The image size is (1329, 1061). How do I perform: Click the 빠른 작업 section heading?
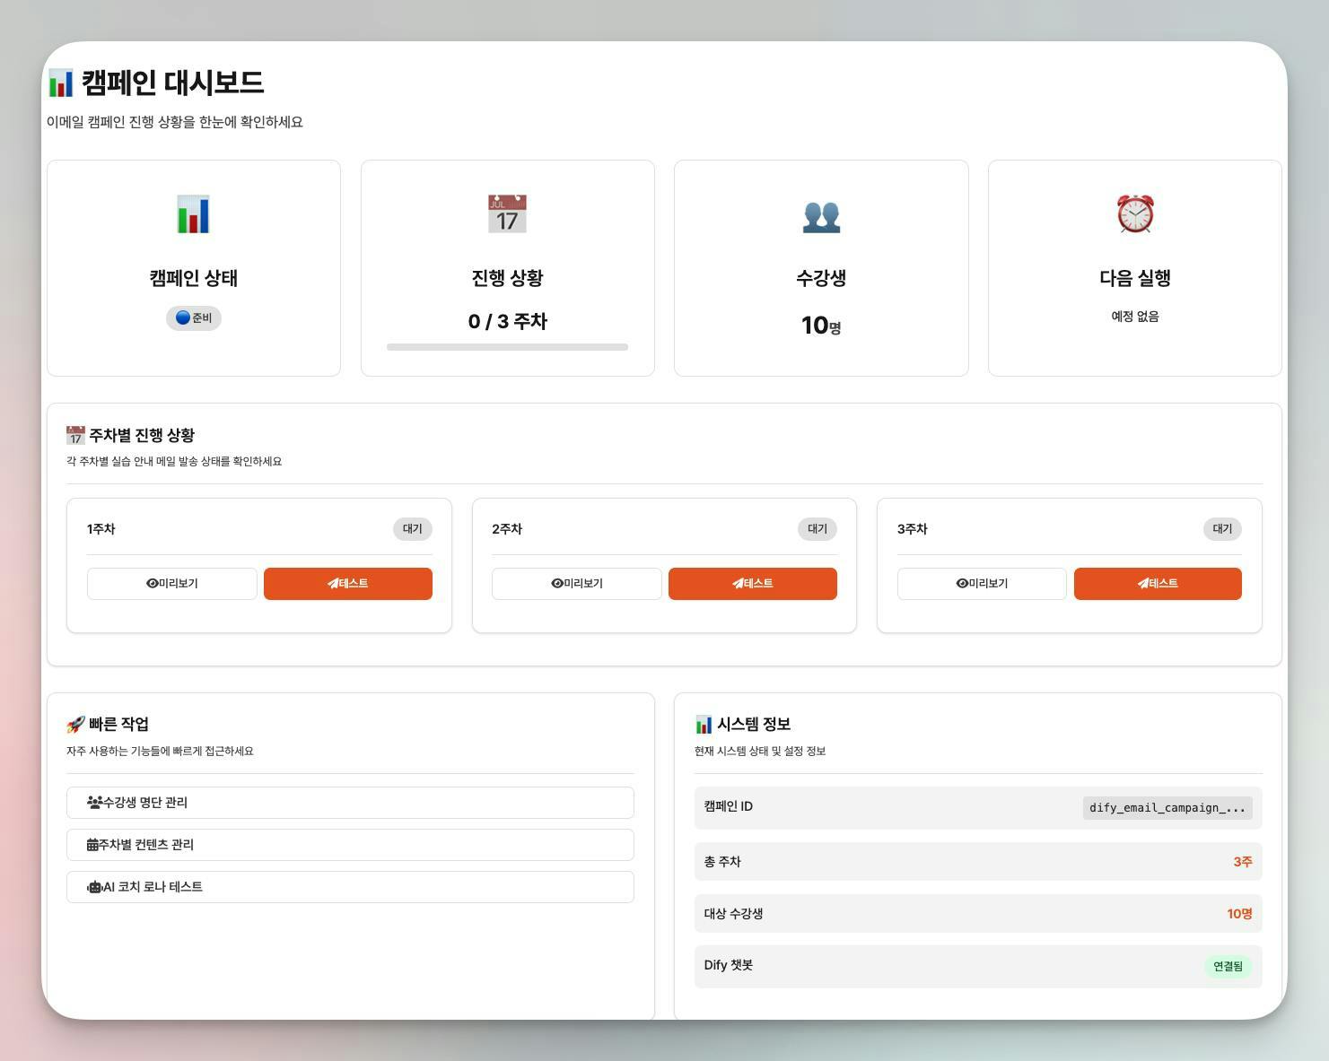coord(118,725)
